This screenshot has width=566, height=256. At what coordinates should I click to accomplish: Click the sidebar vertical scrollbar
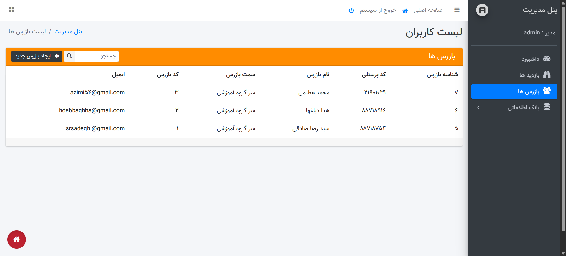[x=563, y=118]
